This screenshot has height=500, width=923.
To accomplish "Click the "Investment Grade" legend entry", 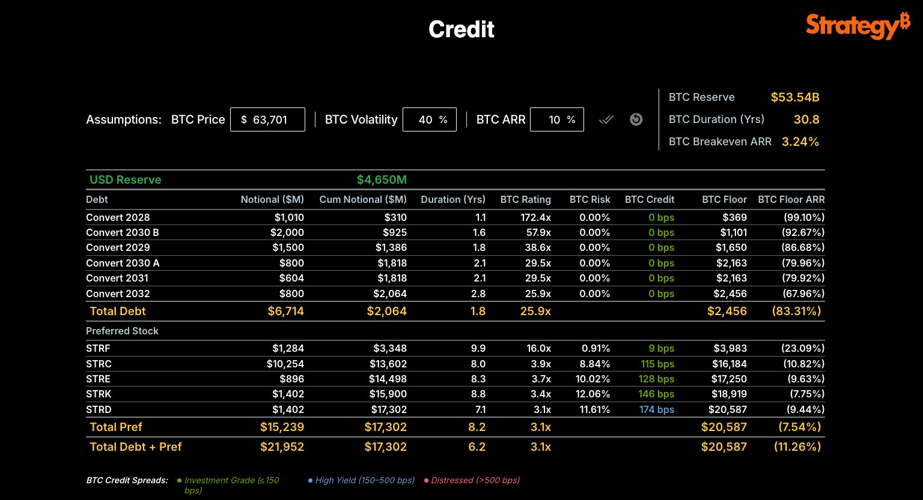I will [x=229, y=485].
